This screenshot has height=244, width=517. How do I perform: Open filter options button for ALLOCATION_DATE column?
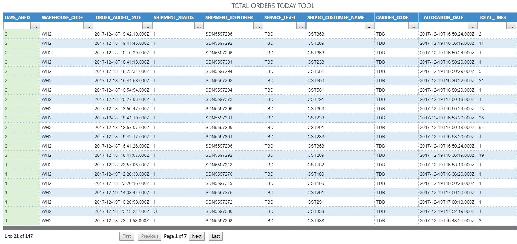[472, 26]
